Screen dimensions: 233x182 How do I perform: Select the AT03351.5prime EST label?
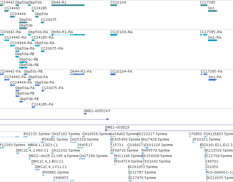pos(206,140)
